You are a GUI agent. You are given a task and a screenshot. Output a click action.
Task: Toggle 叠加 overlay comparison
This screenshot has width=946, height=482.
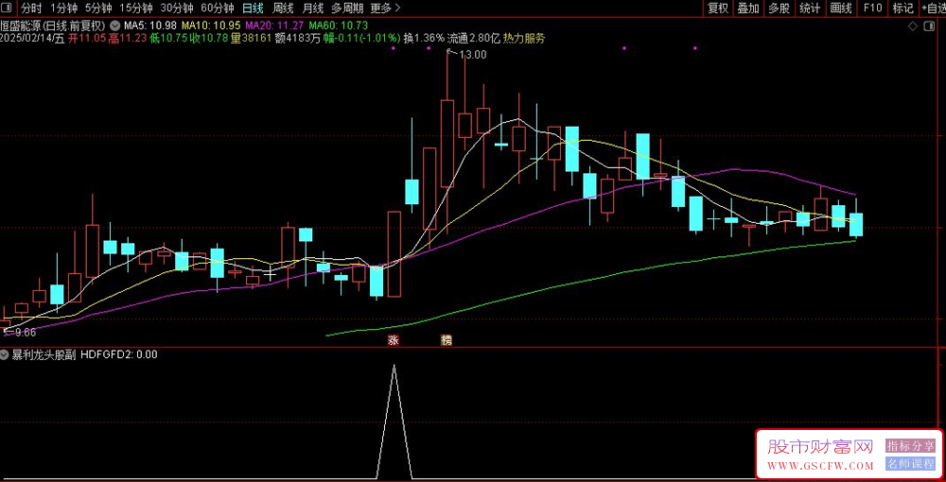(x=748, y=8)
